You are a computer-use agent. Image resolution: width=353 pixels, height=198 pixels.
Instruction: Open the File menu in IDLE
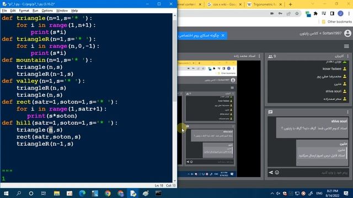coord(4,10)
